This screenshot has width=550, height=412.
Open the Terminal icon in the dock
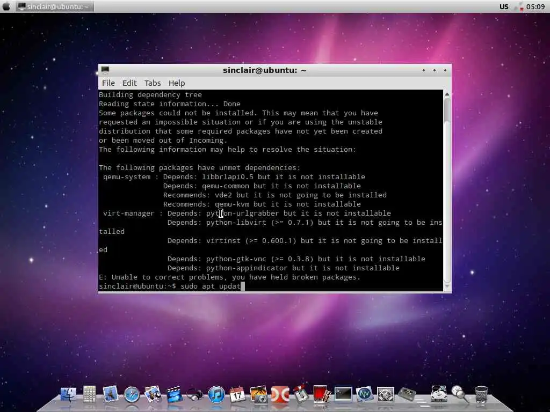point(343,394)
